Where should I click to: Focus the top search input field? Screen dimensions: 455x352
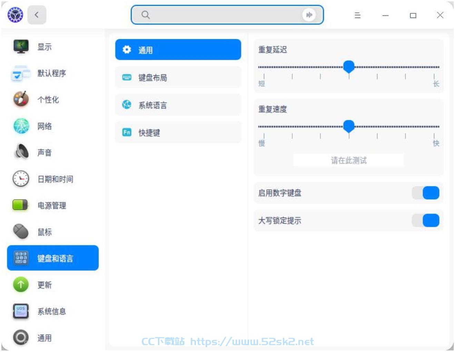(227, 15)
